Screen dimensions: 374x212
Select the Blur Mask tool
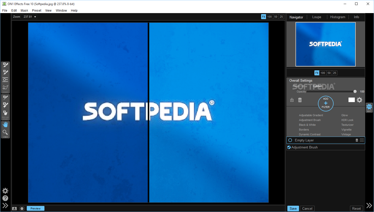5,113
